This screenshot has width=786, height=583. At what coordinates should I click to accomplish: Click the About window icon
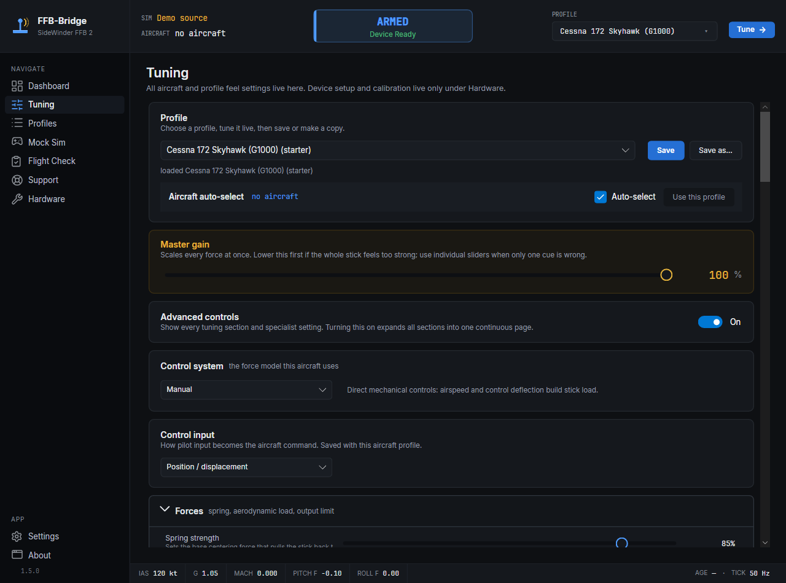[x=17, y=555]
